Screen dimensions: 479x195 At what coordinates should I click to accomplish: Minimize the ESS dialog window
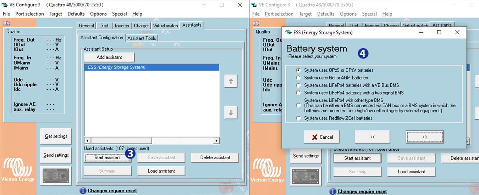coord(421,32)
